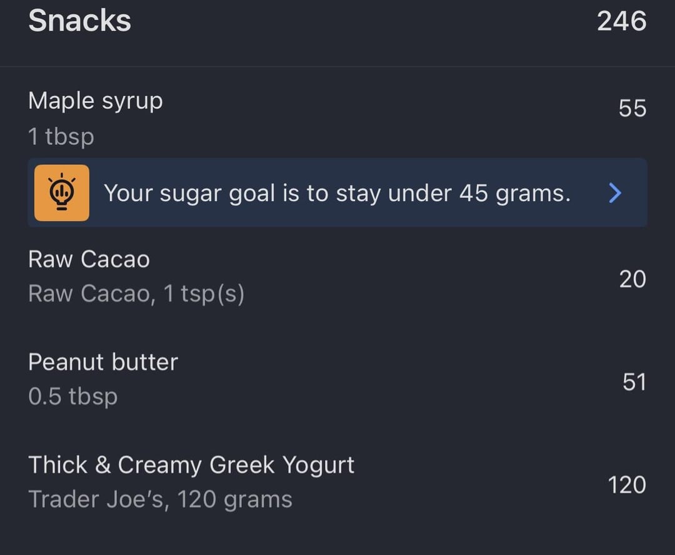
Task: Open sugar goal details via blue chevron
Action: pos(615,192)
